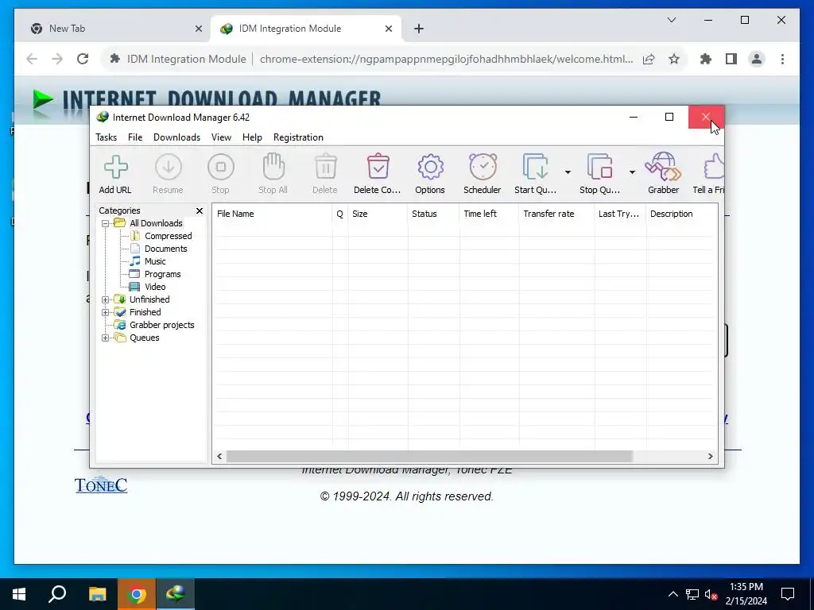This screenshot has height=610, width=814.
Task: Click the Delete Completed toolbar icon
Action: pos(378,167)
